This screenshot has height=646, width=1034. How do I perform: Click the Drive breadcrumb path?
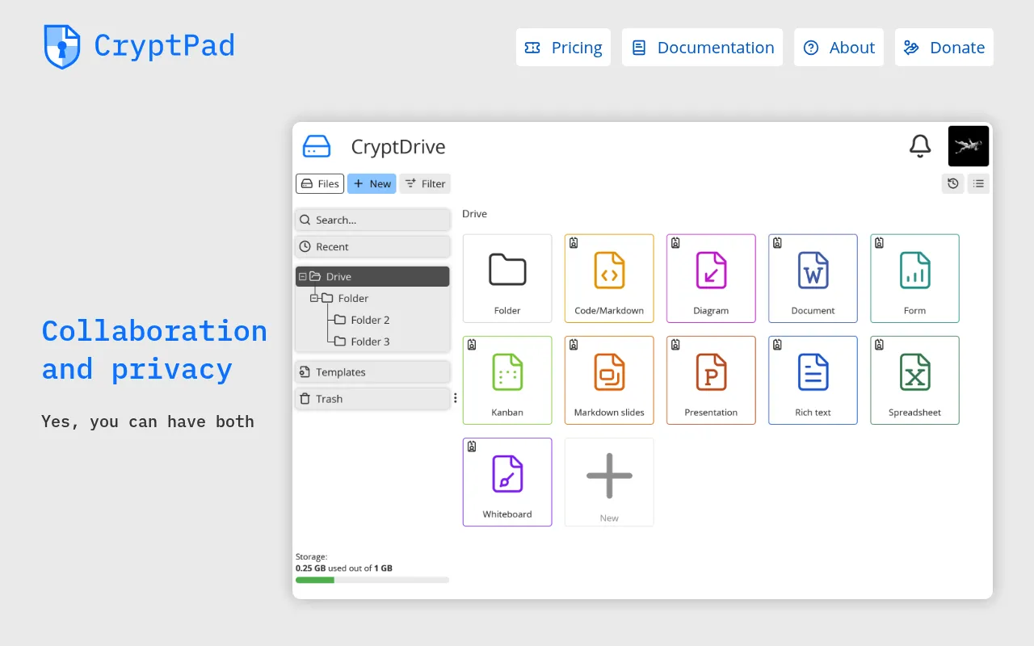click(x=474, y=214)
